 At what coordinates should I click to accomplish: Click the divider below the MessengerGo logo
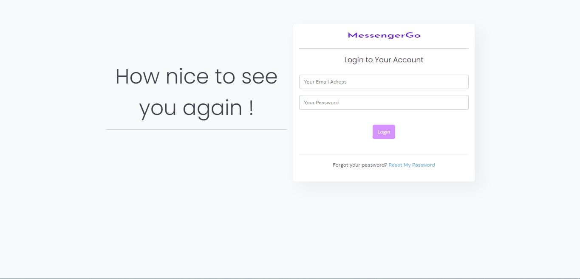click(x=384, y=49)
